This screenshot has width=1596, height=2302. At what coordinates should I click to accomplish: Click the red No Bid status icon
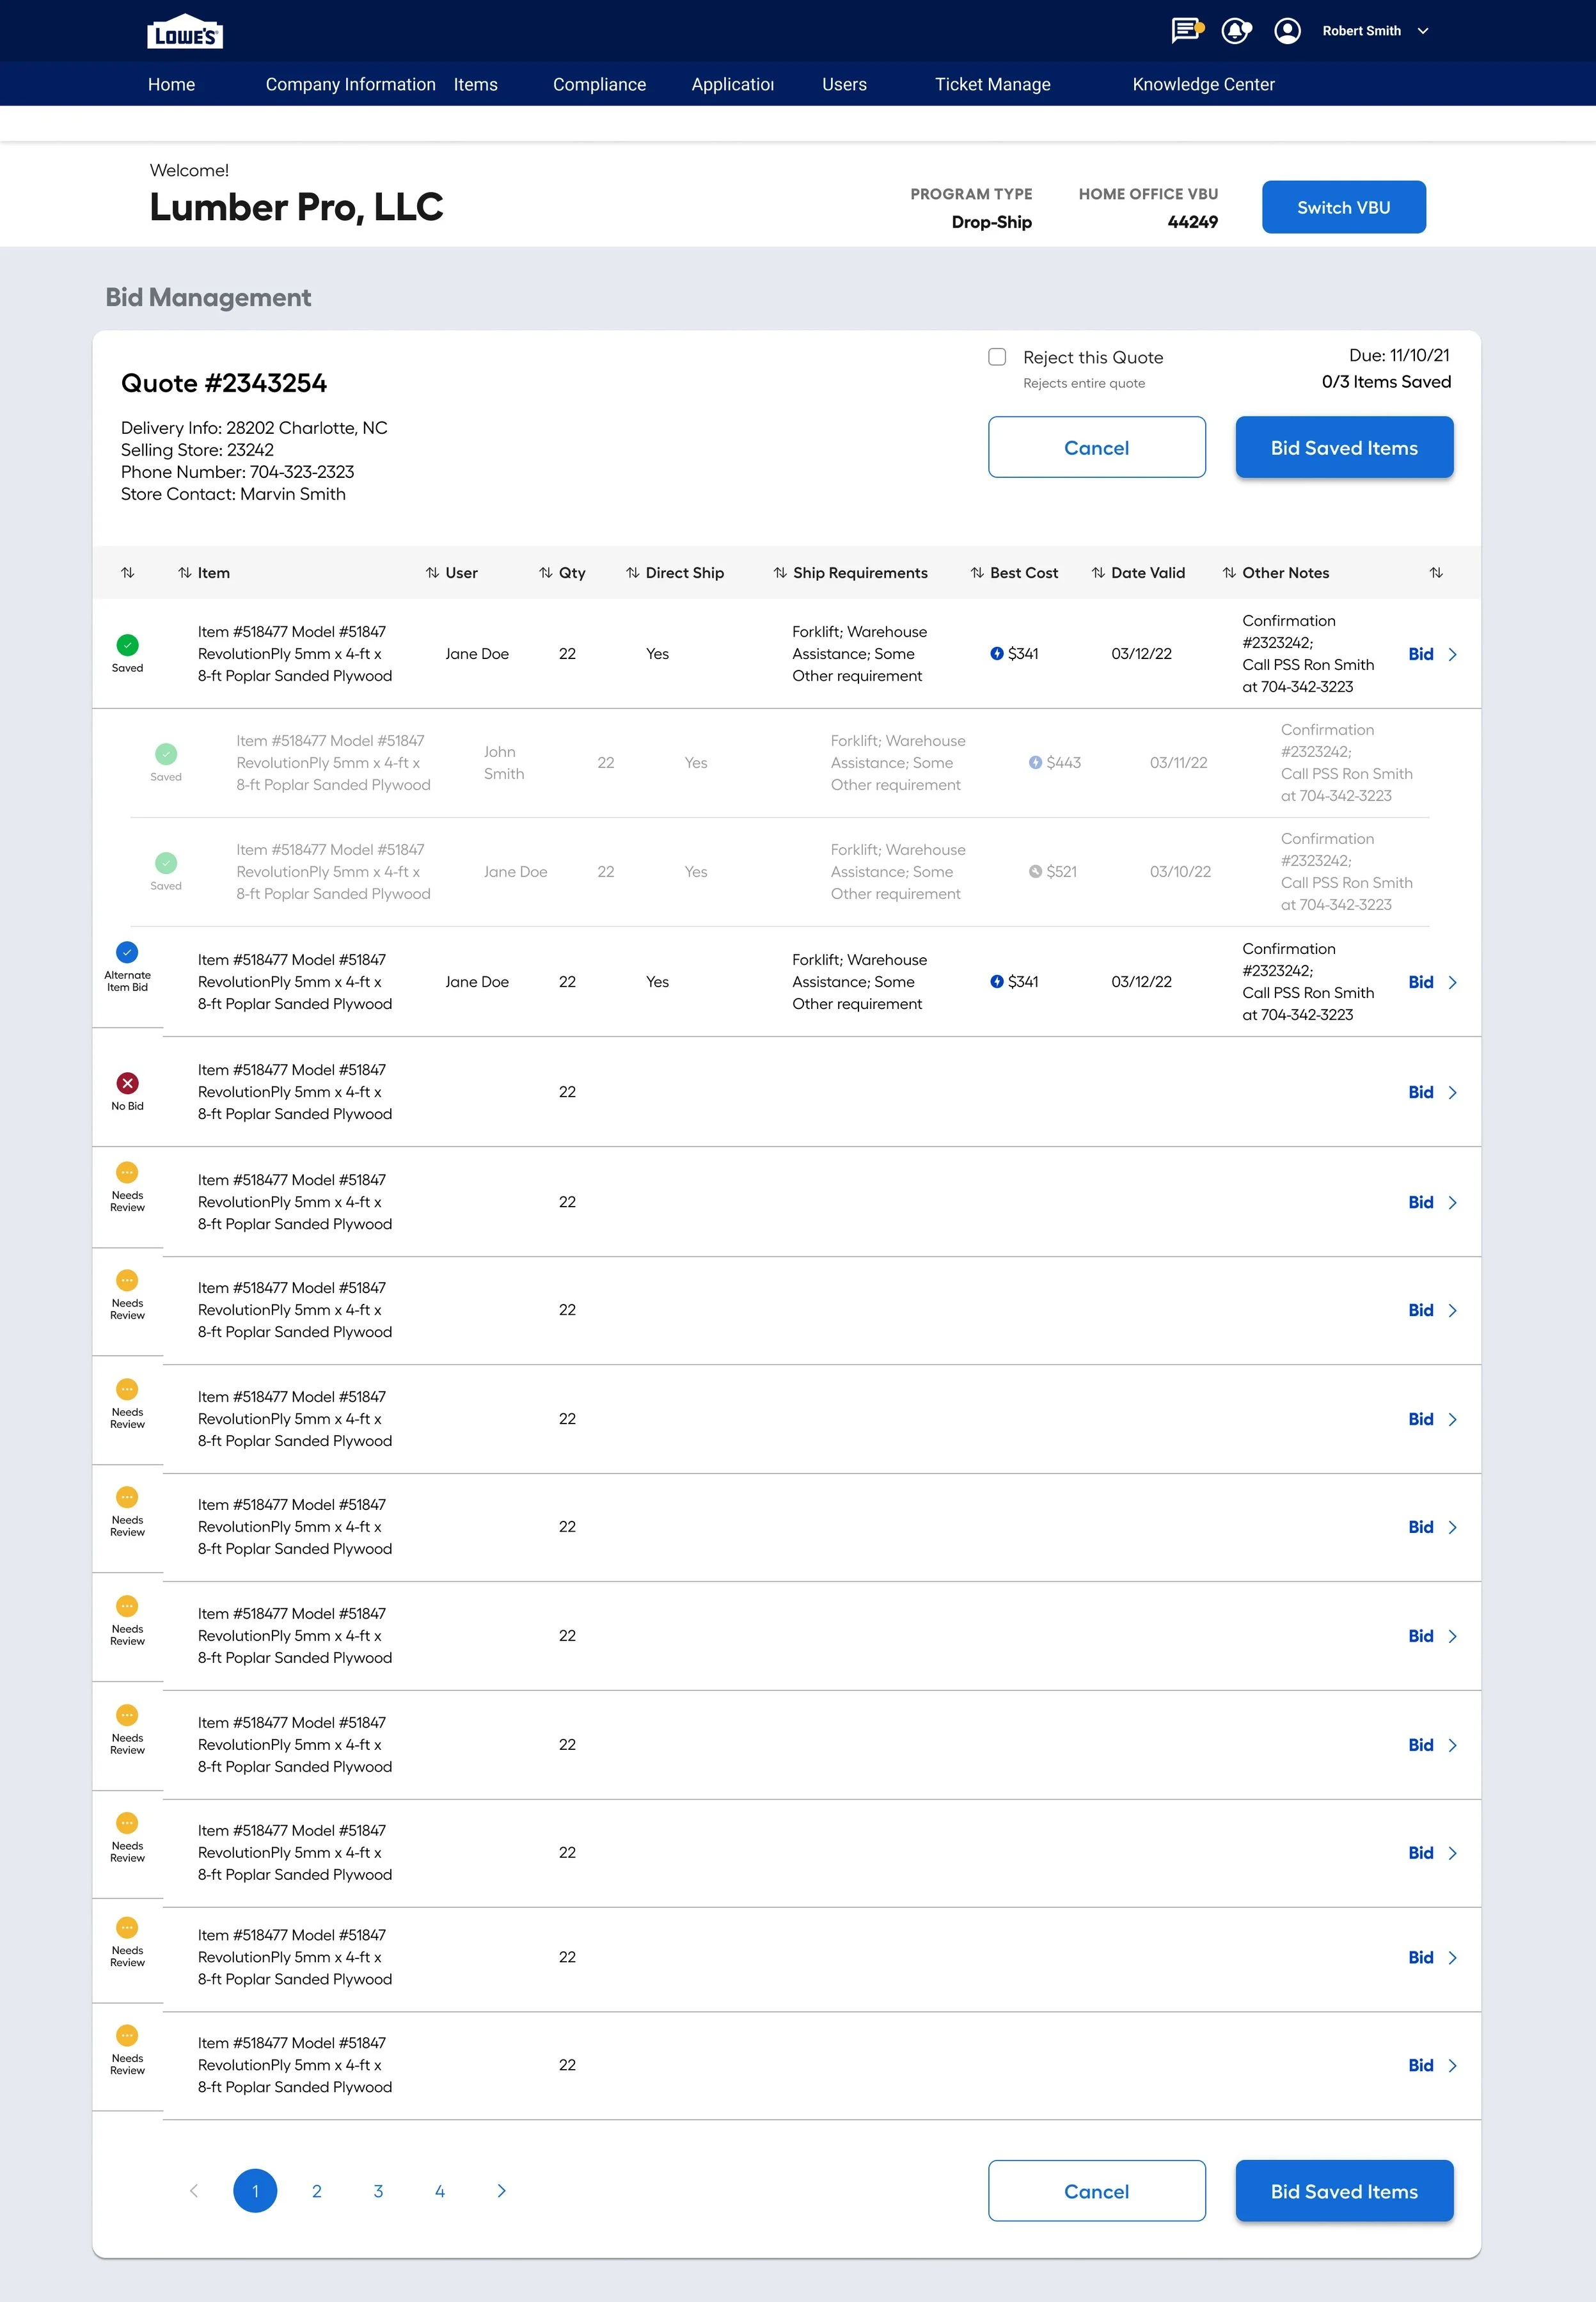tap(127, 1083)
